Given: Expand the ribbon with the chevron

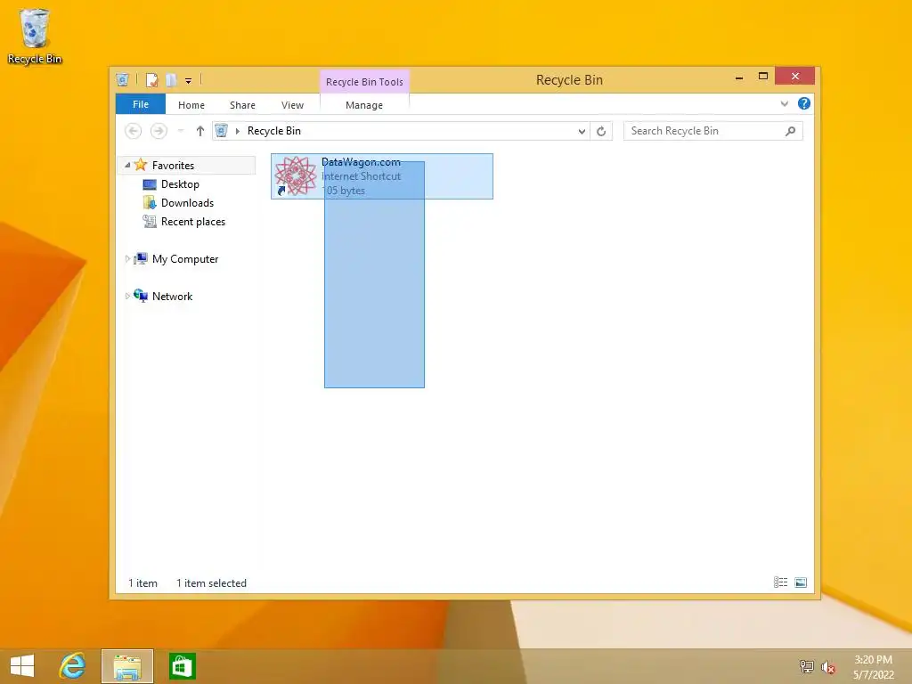Looking at the screenshot, I should click(x=785, y=103).
